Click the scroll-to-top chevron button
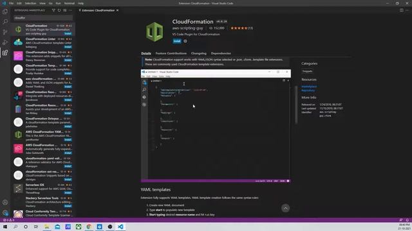The image size is (412, 231). click(x=285, y=208)
